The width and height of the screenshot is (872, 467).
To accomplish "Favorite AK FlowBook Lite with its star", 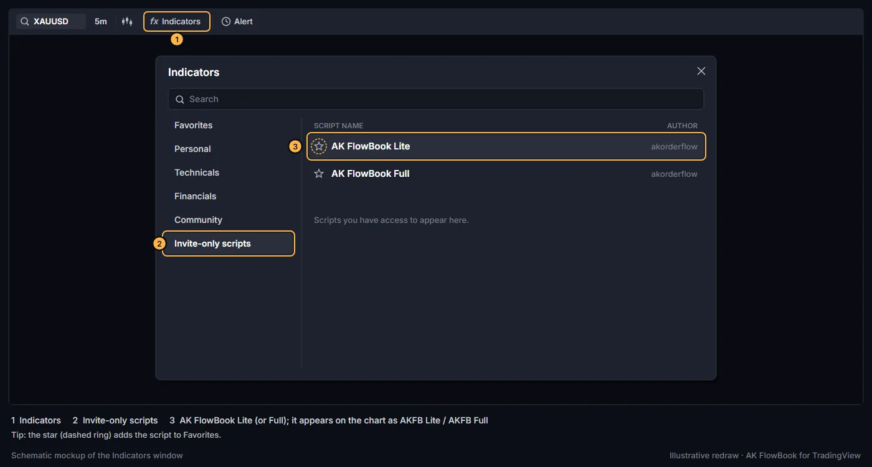I will point(319,146).
